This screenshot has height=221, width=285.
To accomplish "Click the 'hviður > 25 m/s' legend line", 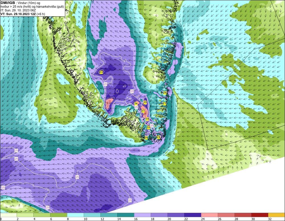I will point(32,7).
